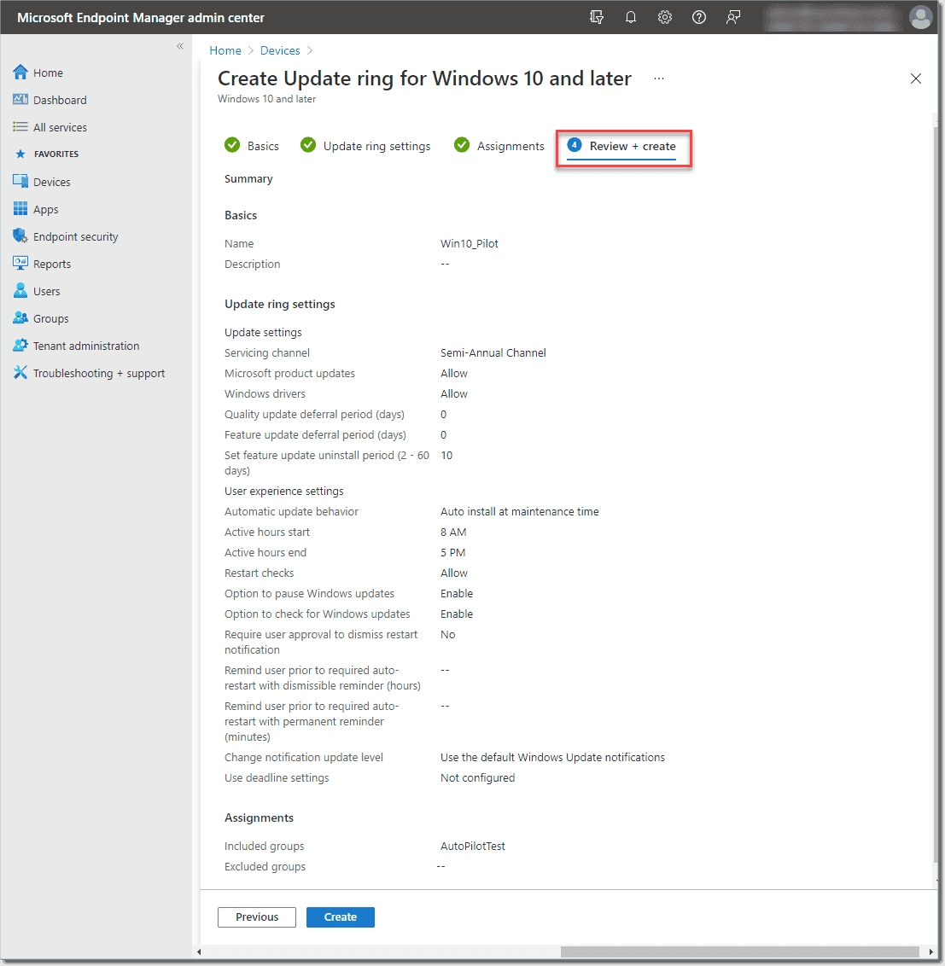Click the right arrow of horizontal scrollbar
945x966 pixels.
(930, 951)
